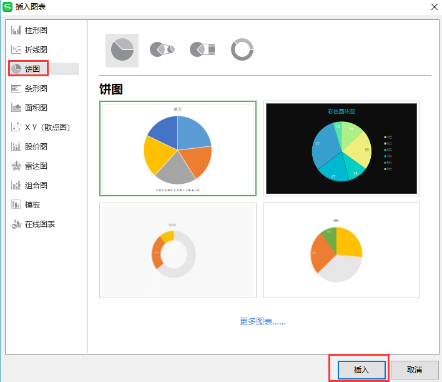Click the 雷达图 radar chart icon

[x=17, y=166]
